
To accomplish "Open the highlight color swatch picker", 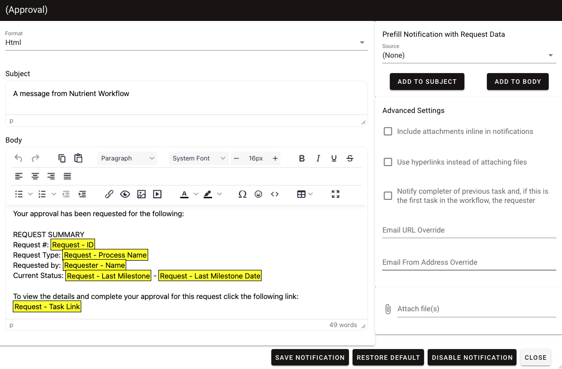I will click(x=220, y=194).
